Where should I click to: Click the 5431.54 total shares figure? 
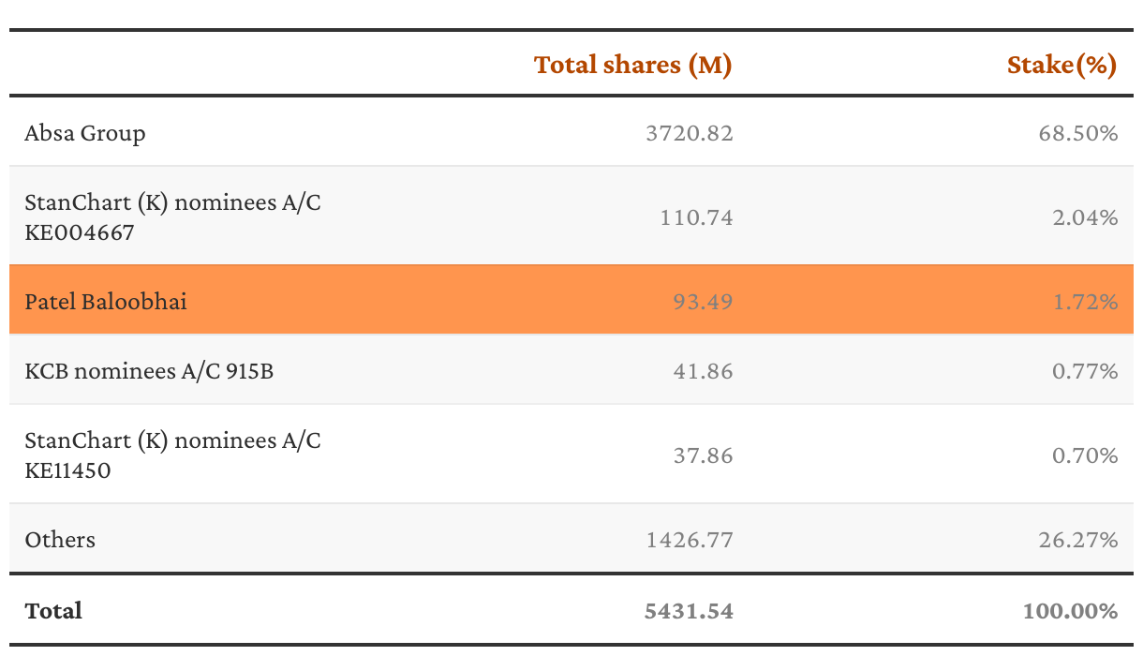(689, 611)
